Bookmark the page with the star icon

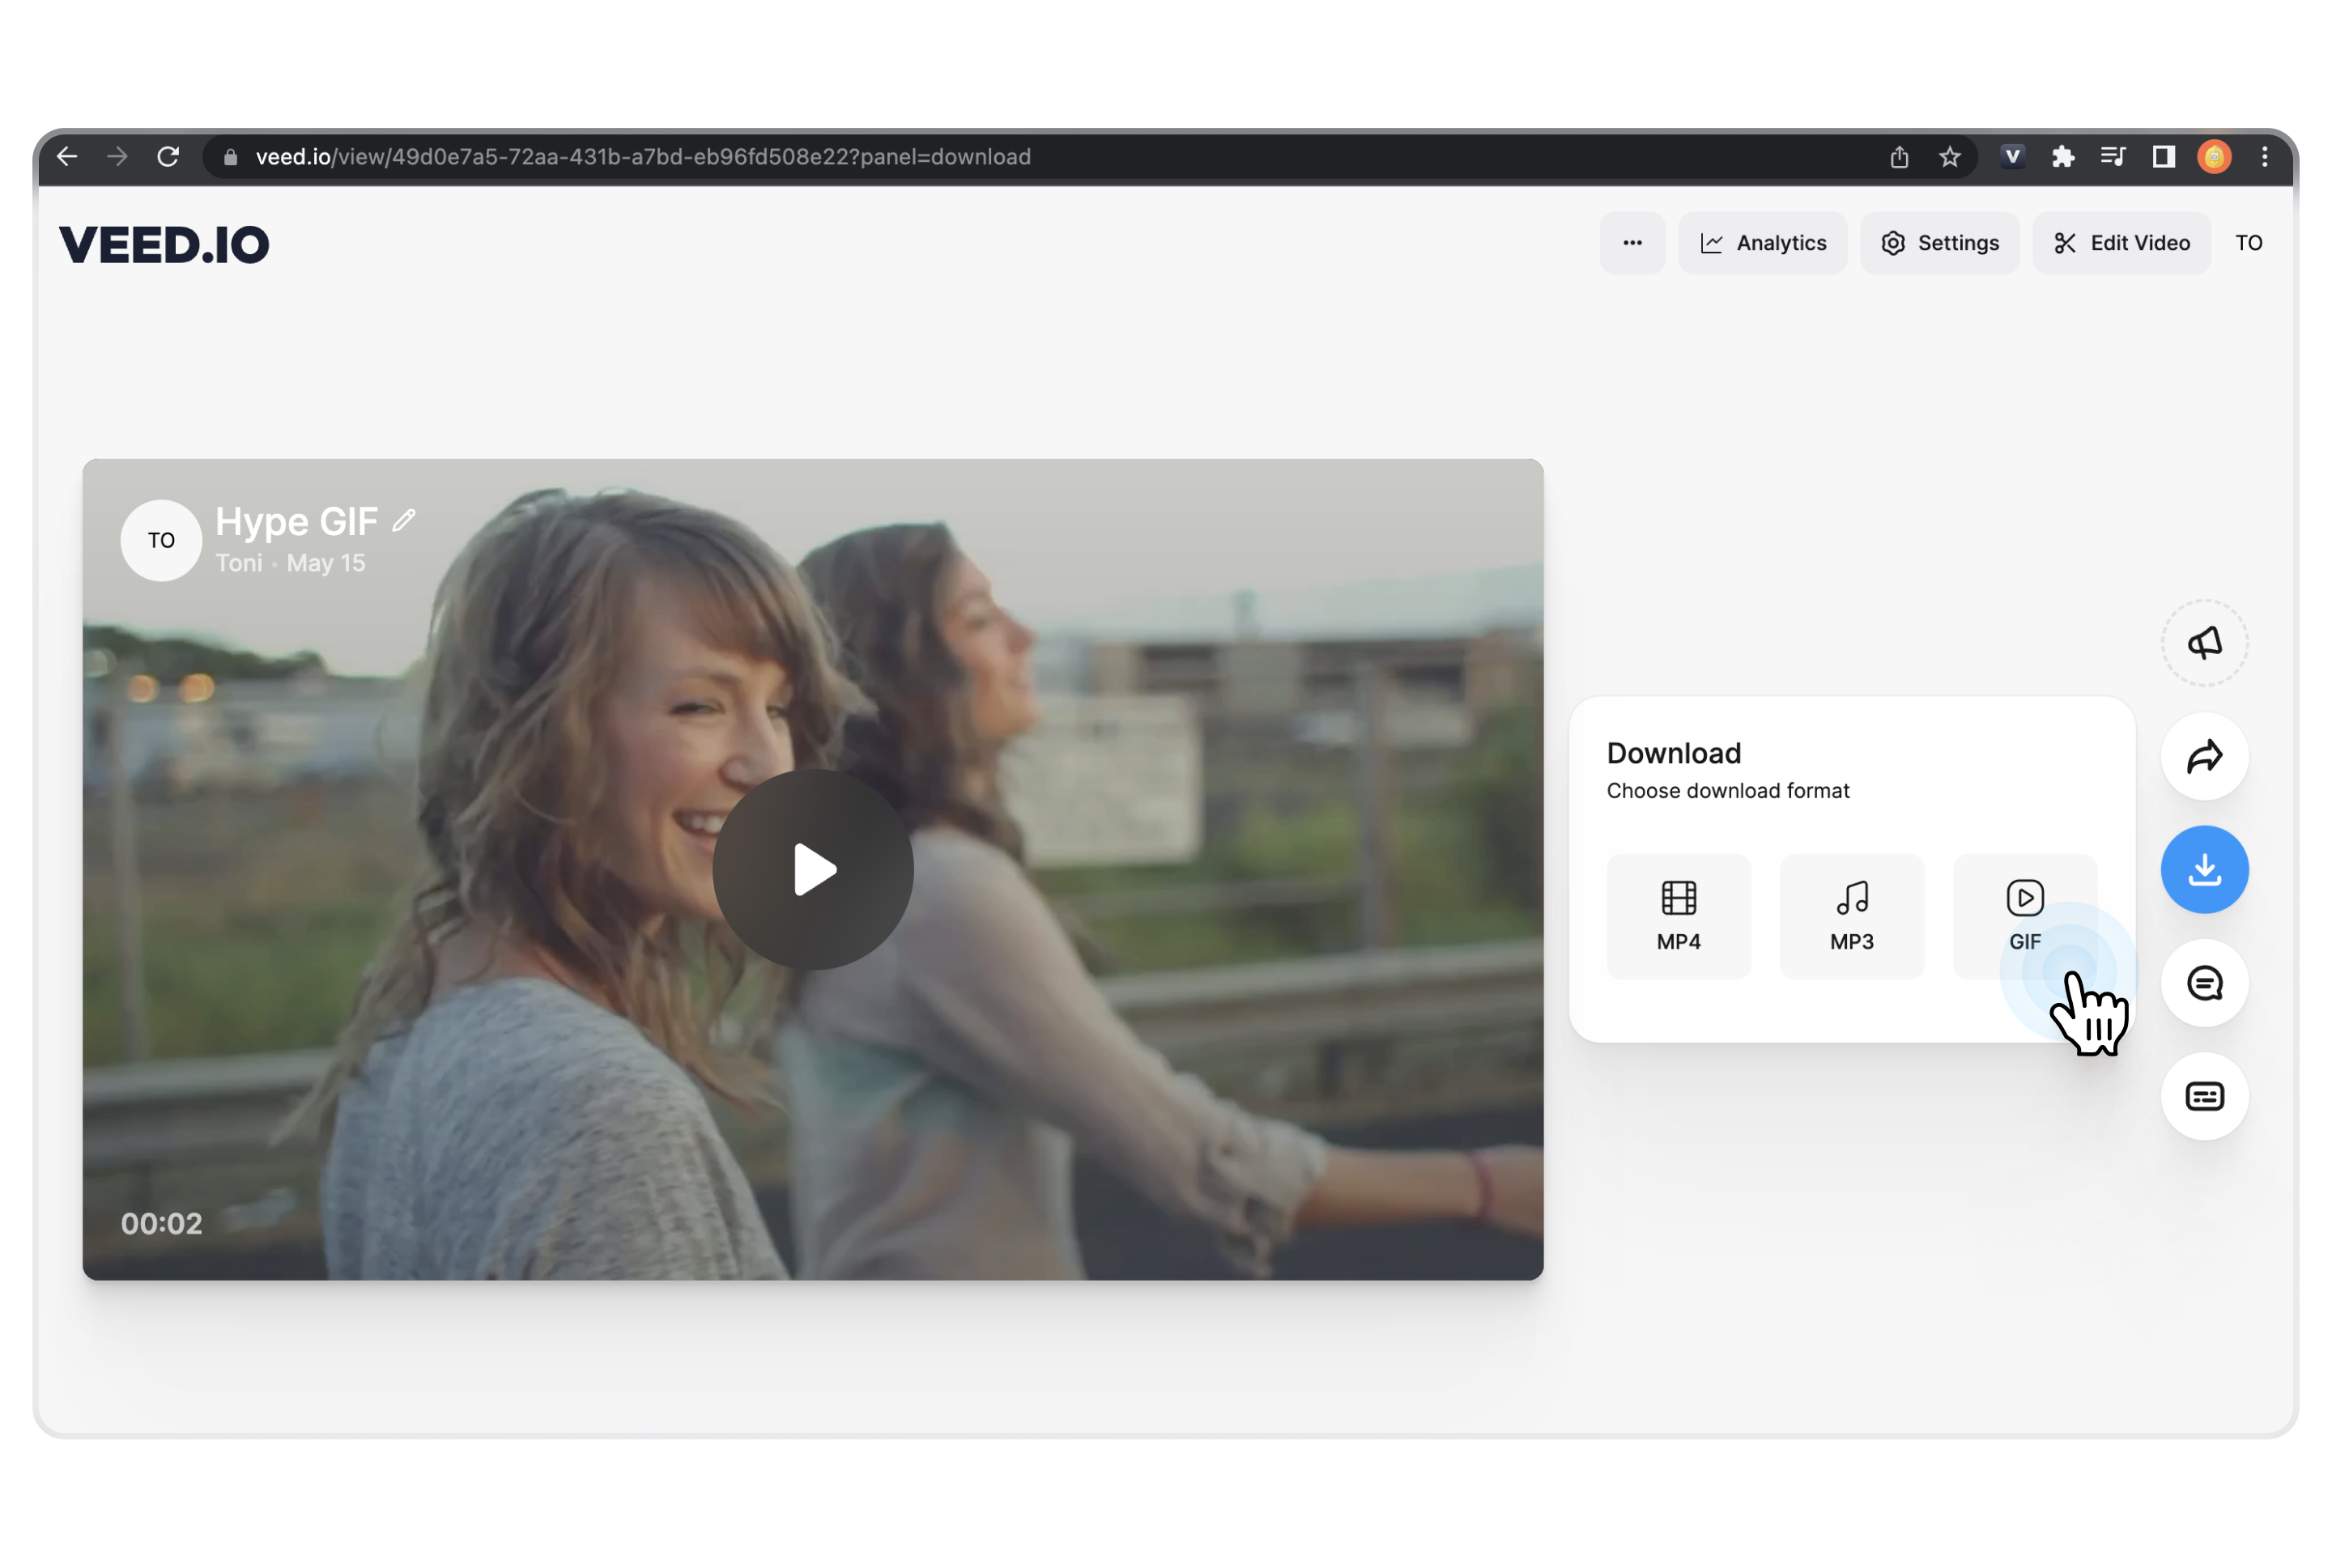click(1949, 156)
